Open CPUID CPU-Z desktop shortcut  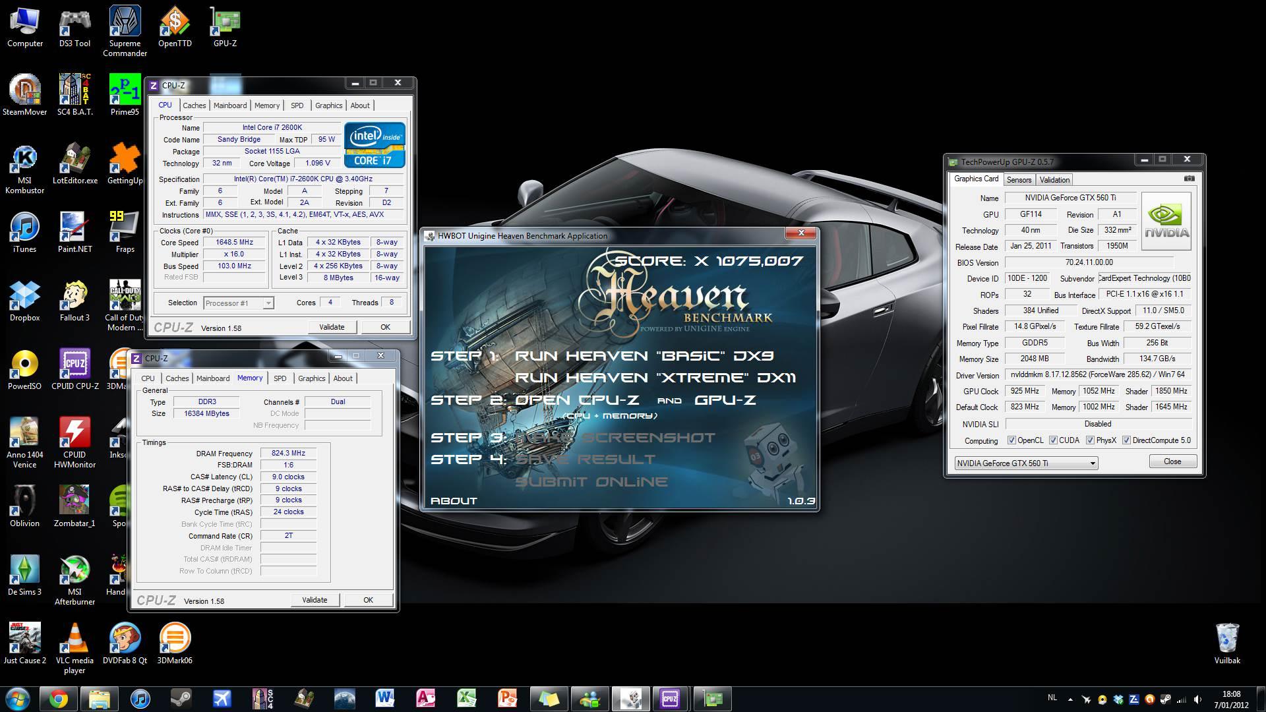75,369
